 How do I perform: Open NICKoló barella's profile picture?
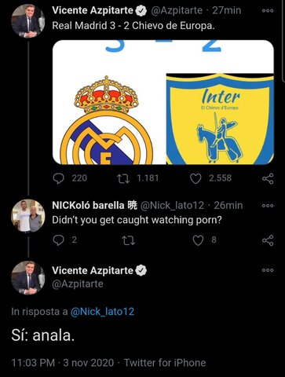28,216
